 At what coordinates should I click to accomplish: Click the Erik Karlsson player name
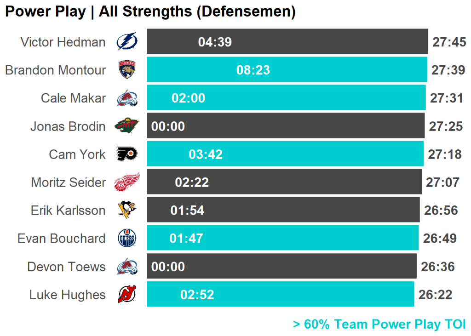click(x=68, y=211)
